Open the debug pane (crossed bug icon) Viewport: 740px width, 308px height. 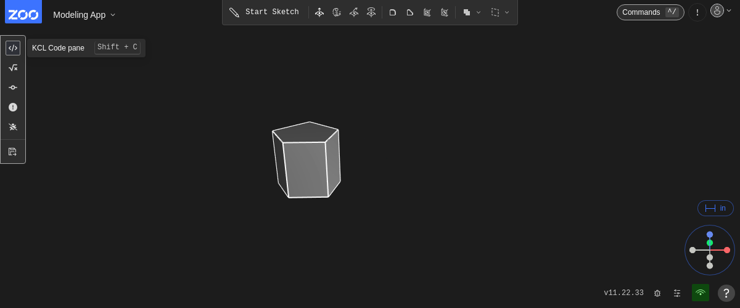point(13,127)
